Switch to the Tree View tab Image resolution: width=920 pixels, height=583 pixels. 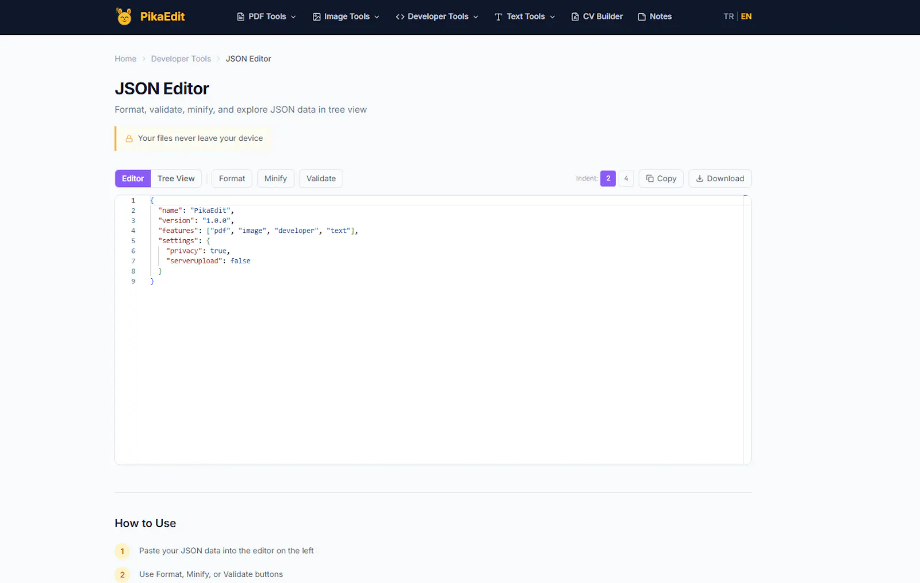tap(176, 178)
